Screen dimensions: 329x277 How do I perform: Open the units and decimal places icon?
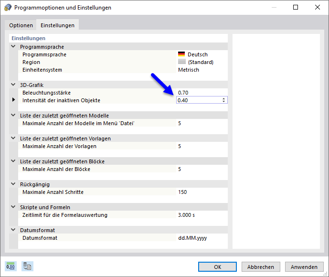pos(11,266)
